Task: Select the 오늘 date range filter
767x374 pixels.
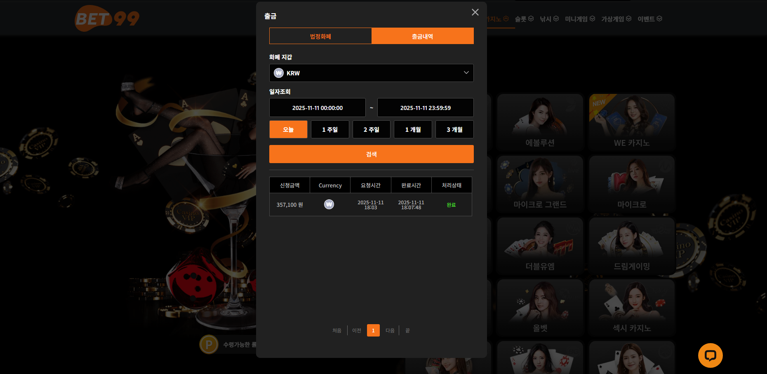Action: click(288, 129)
